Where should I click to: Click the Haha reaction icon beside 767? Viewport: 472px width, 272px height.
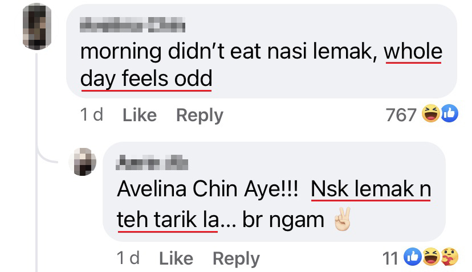[431, 113]
